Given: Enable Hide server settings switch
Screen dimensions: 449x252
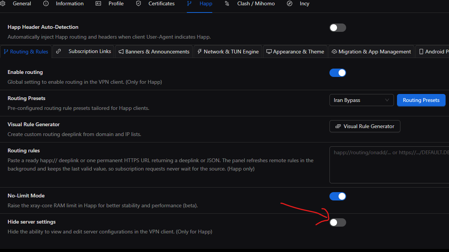Looking at the screenshot, I should pos(338,222).
